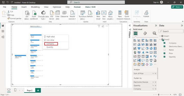Click the Python visual icon
This screenshot has height=96, width=184.
click(x=155, y=56)
